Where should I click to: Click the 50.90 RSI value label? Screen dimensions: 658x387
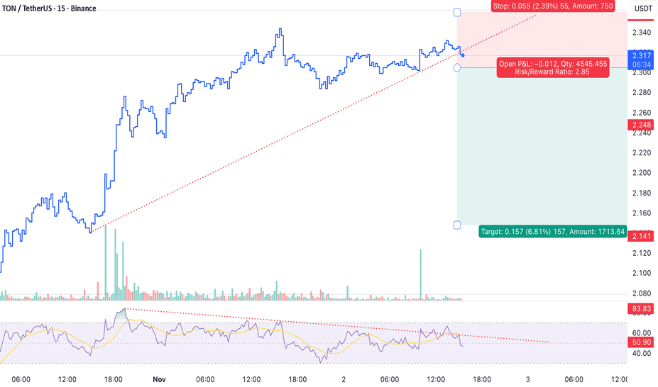pyautogui.click(x=642, y=343)
